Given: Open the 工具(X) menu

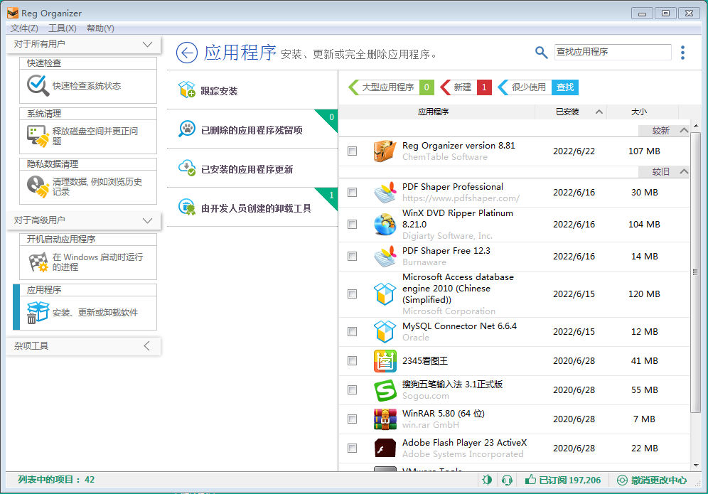Looking at the screenshot, I should (63, 28).
